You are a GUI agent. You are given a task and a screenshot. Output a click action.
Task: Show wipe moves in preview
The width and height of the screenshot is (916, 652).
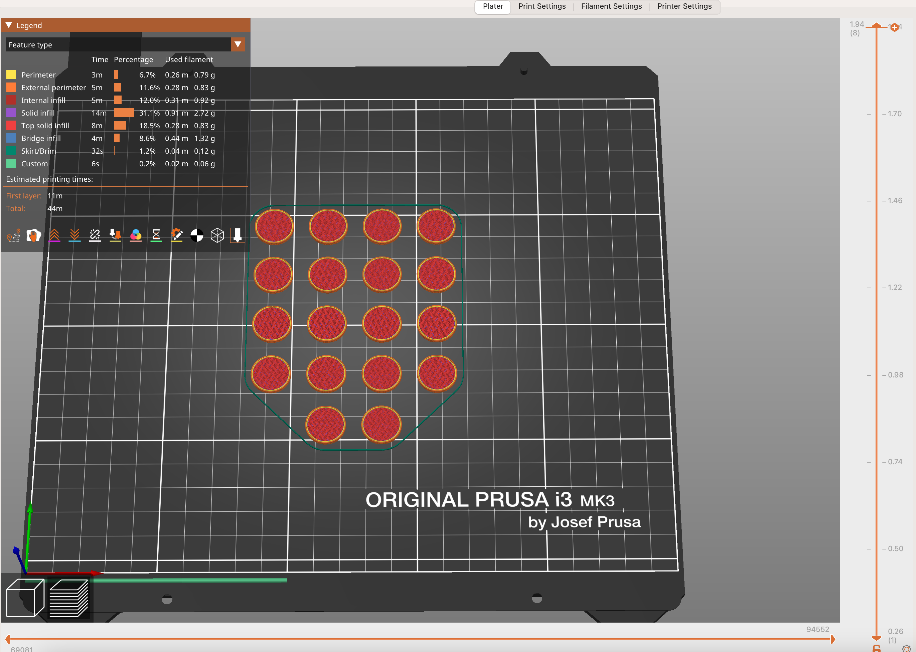(33, 235)
